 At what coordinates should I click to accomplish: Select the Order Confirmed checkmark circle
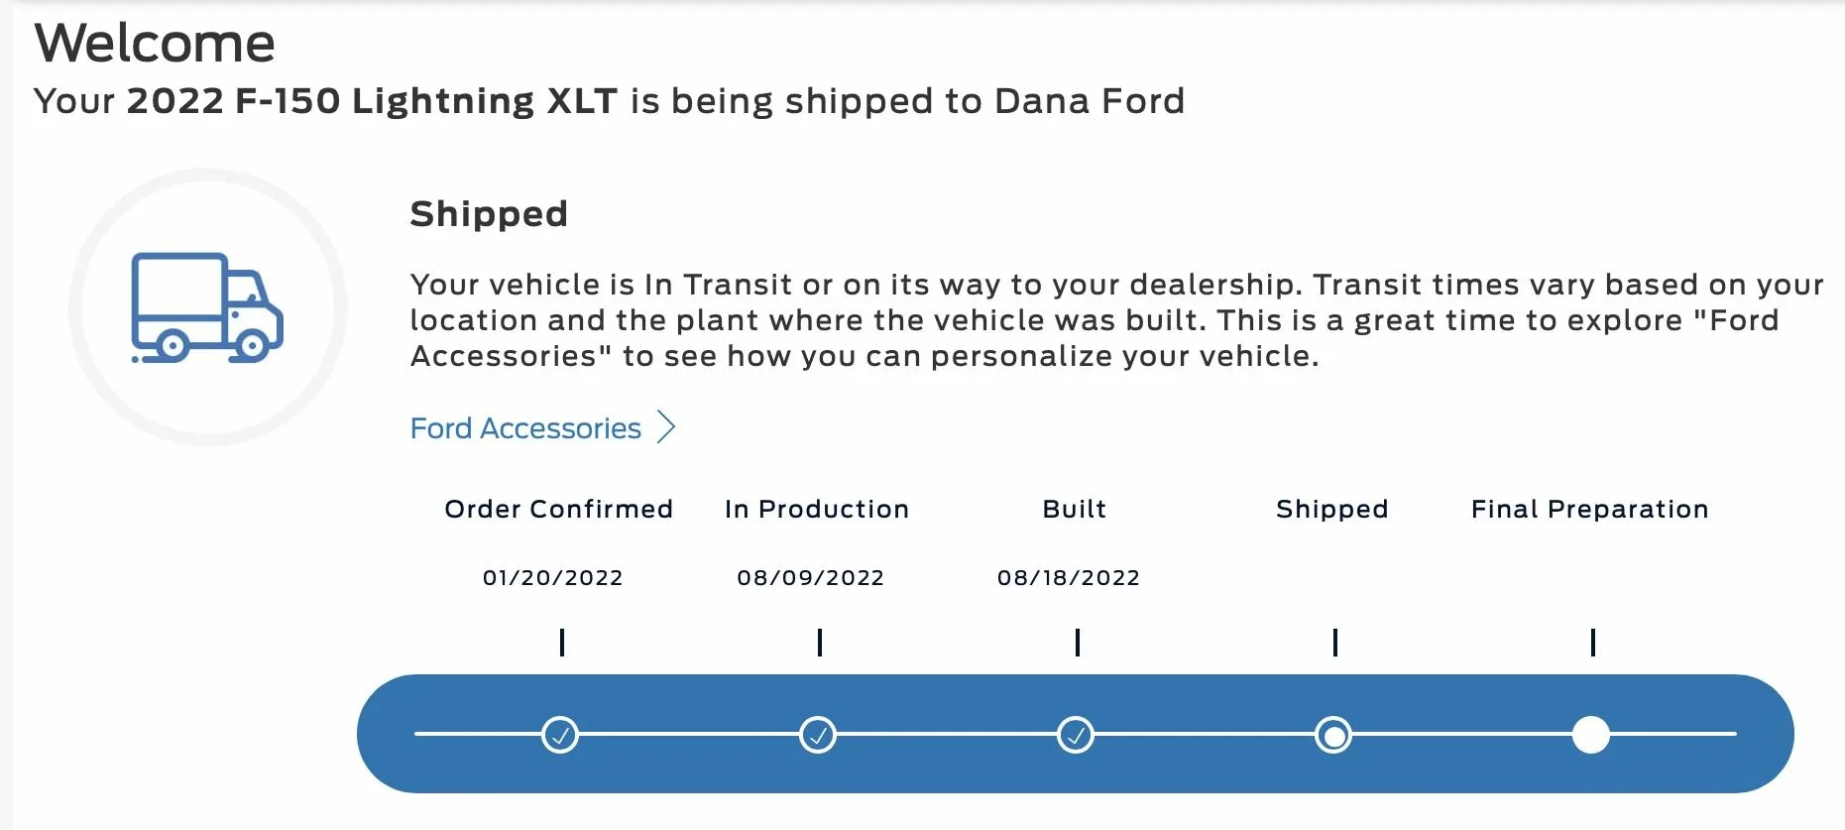[x=560, y=735]
